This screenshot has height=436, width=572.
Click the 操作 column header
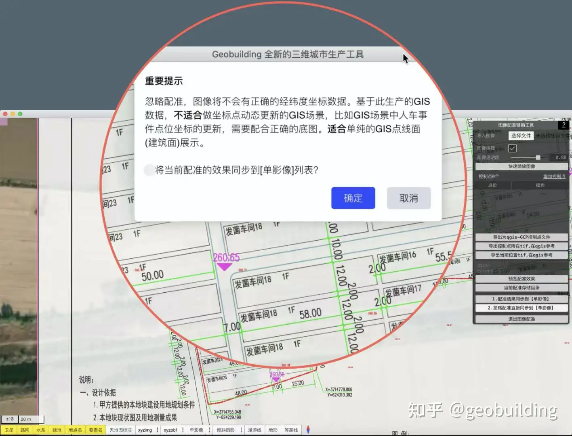pos(540,185)
